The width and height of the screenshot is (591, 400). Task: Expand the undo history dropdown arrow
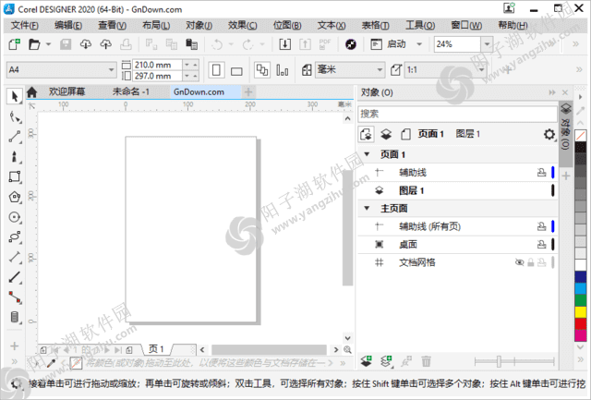tap(231, 44)
